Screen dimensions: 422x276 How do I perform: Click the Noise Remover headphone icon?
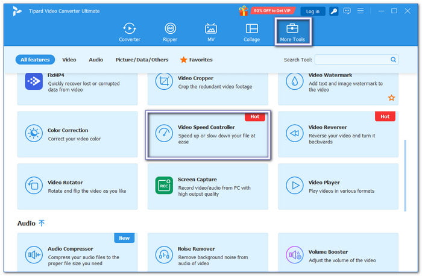click(164, 254)
